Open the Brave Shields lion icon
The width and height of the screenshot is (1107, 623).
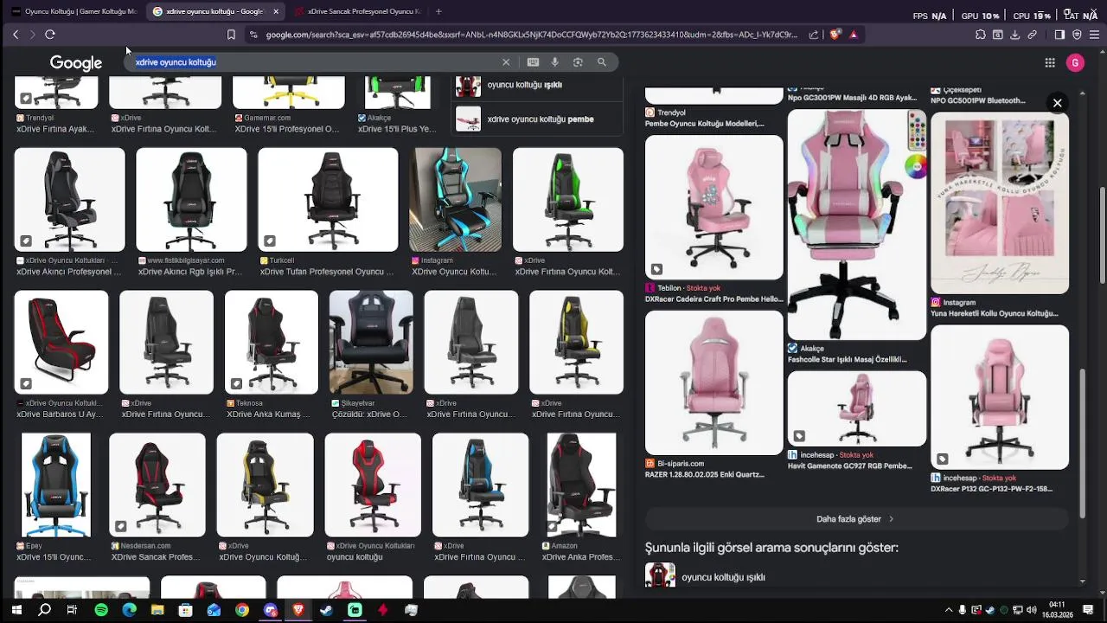point(835,35)
